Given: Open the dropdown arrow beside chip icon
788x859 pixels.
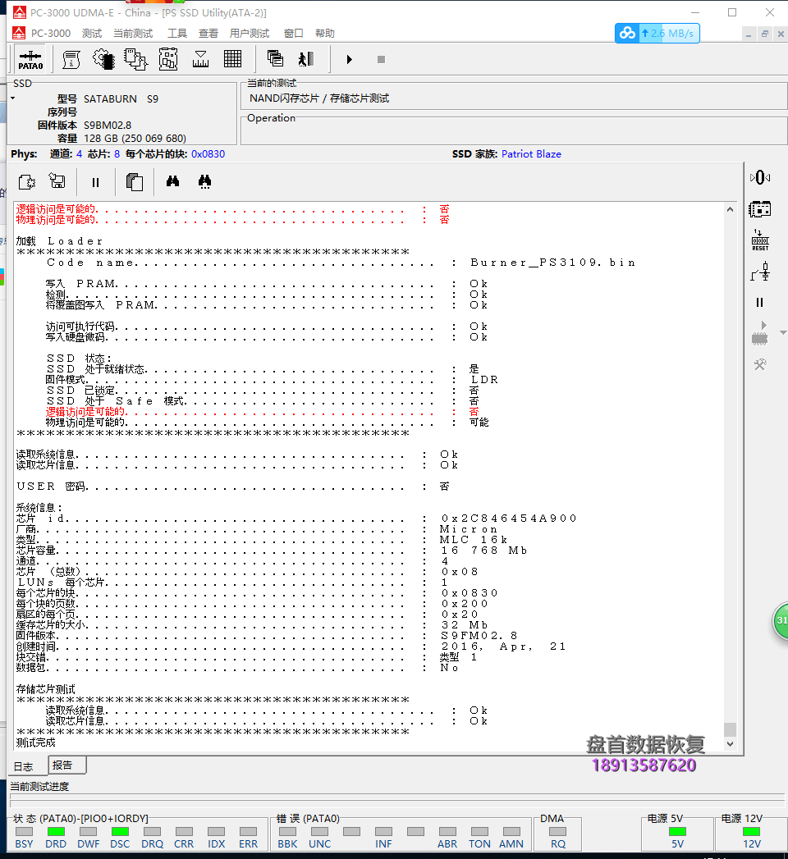Looking at the screenshot, I should (783, 332).
